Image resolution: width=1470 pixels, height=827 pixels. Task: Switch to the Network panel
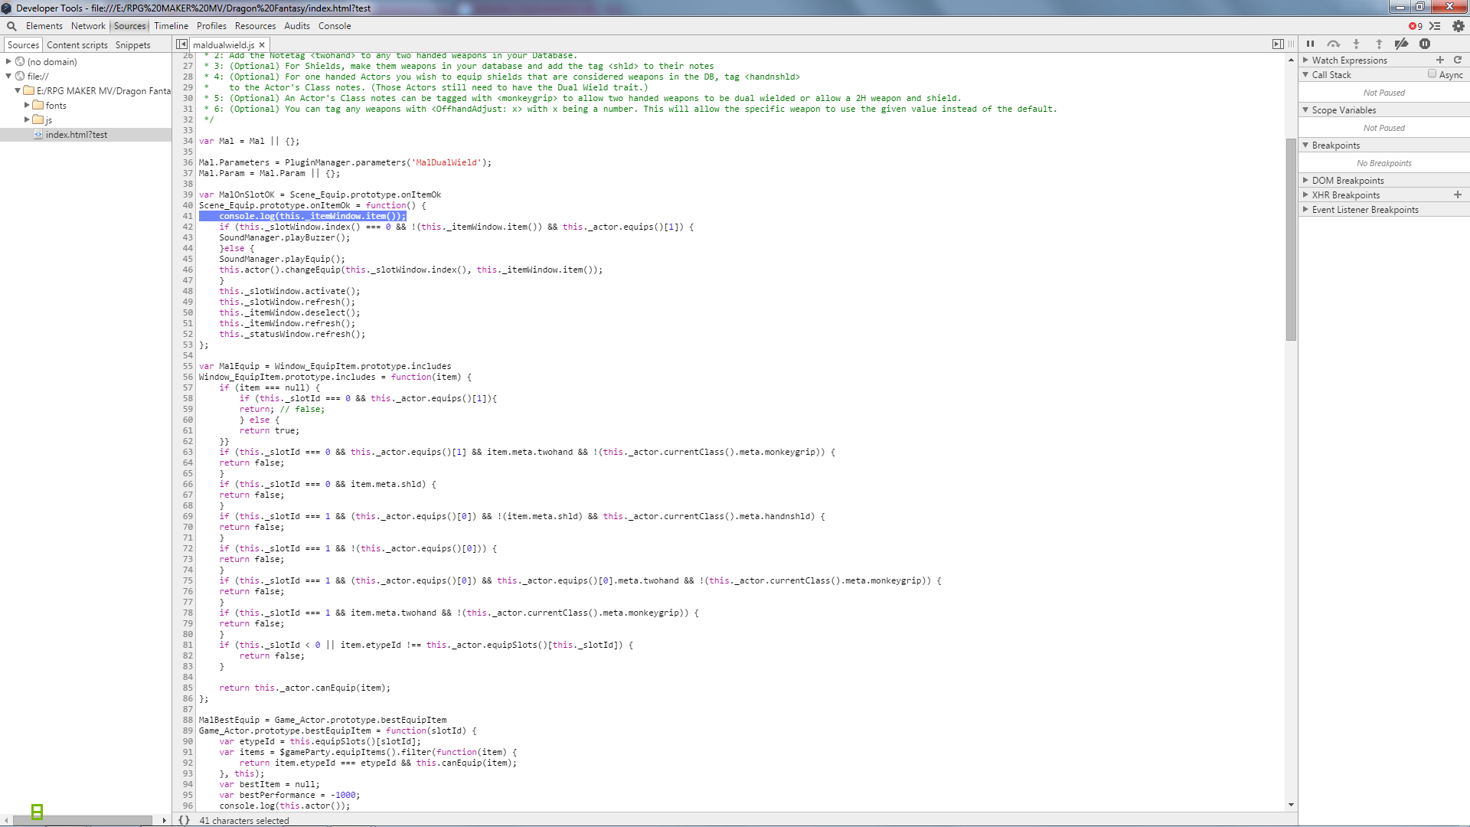88,26
